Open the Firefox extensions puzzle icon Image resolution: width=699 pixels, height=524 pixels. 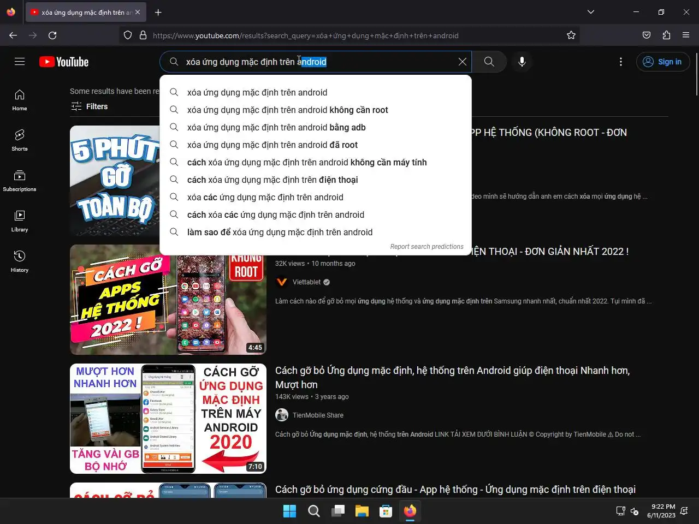point(666,35)
